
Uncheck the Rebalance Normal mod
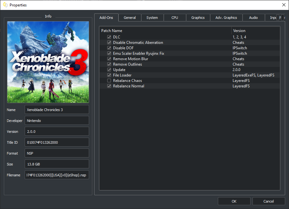click(x=109, y=86)
